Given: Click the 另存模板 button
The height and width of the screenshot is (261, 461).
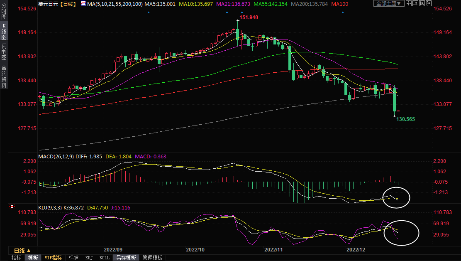Looking at the screenshot, I should click(x=126, y=258).
